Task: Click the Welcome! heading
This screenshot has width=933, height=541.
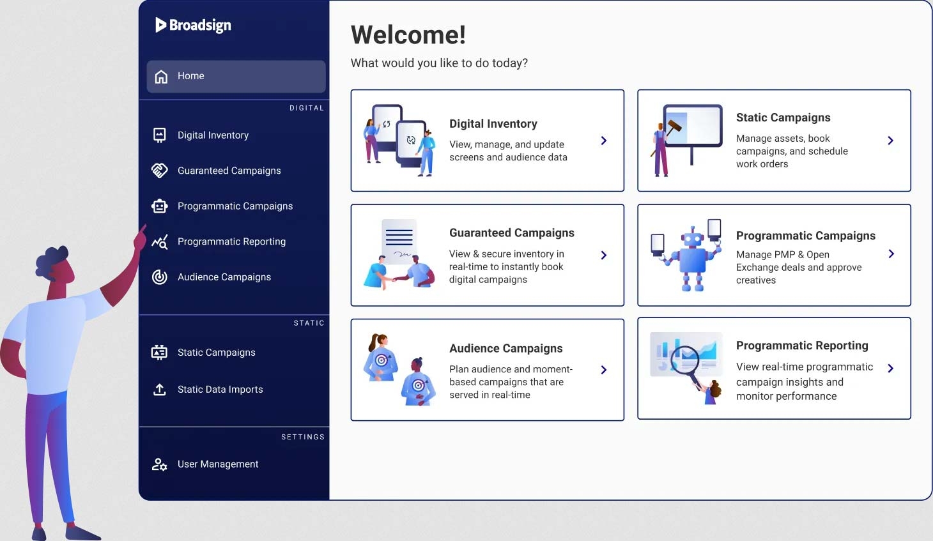Action: click(x=408, y=35)
